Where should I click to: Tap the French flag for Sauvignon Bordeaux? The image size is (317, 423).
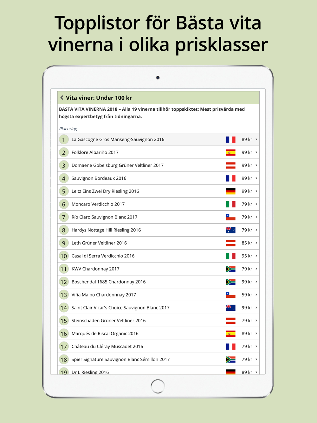pyautogui.click(x=231, y=179)
